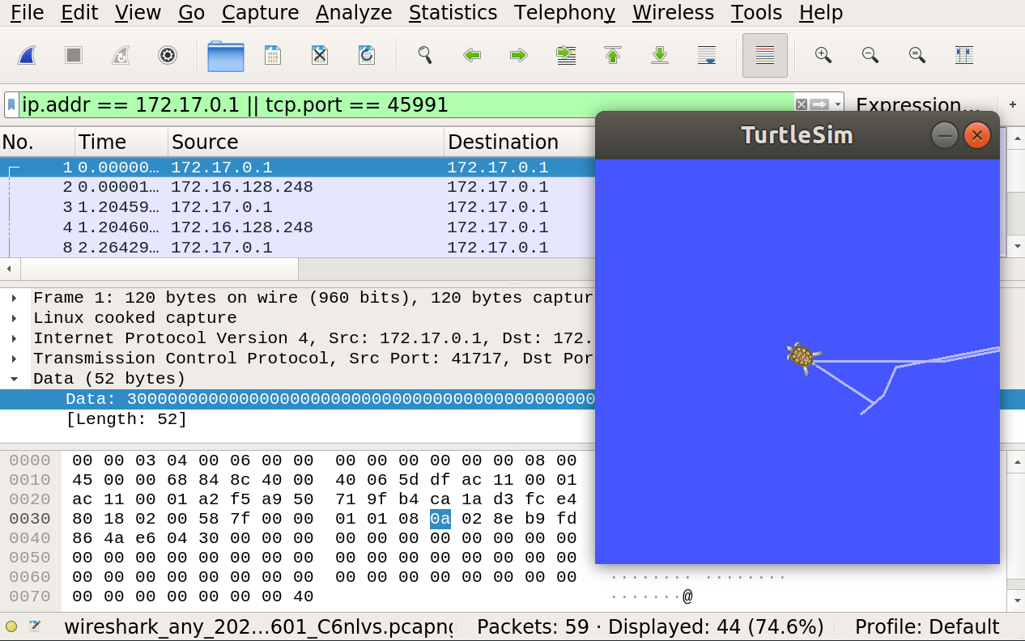Toggle packet list colorize rules button
Viewport: 1025px width, 641px height.
(765, 55)
